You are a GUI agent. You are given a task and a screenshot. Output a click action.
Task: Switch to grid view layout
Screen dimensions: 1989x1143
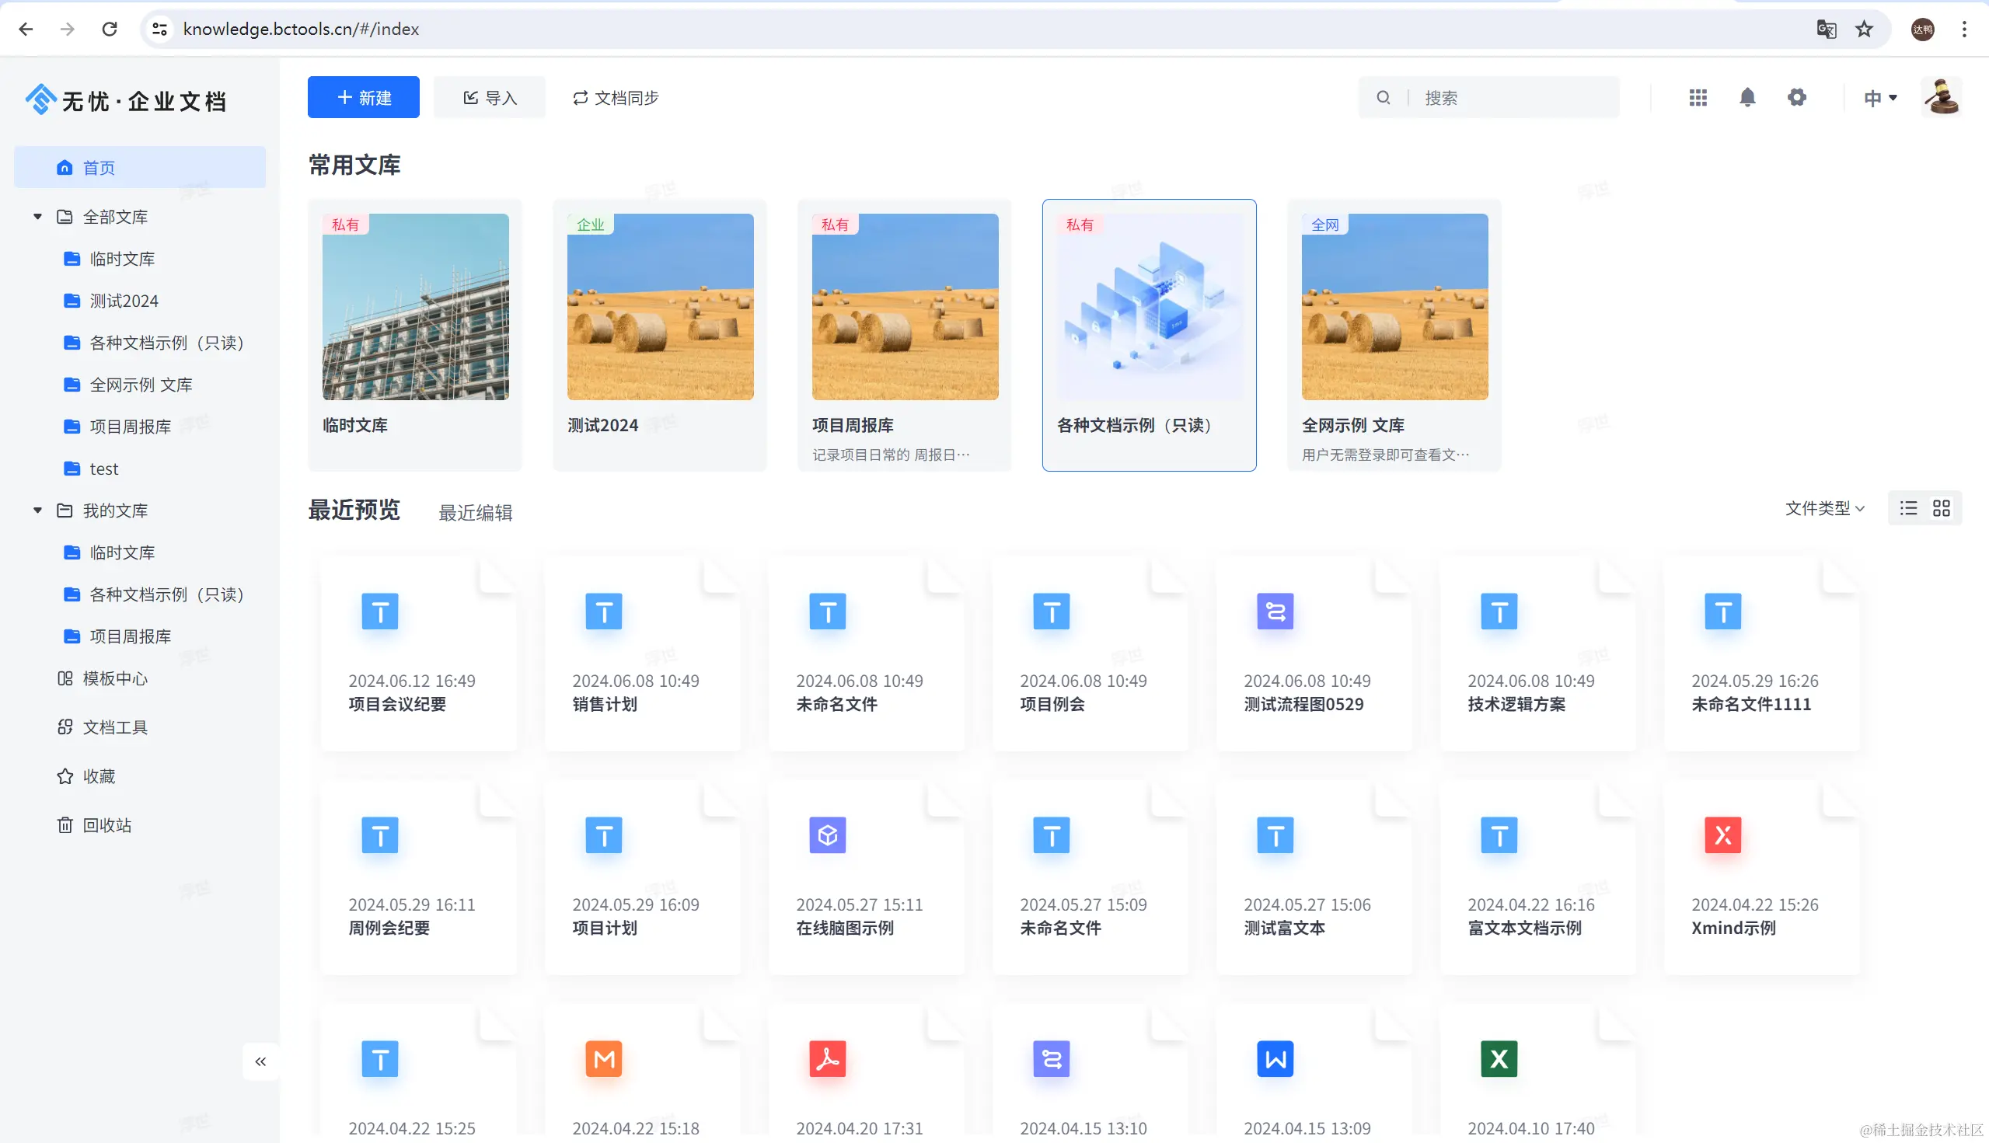pyautogui.click(x=1941, y=508)
